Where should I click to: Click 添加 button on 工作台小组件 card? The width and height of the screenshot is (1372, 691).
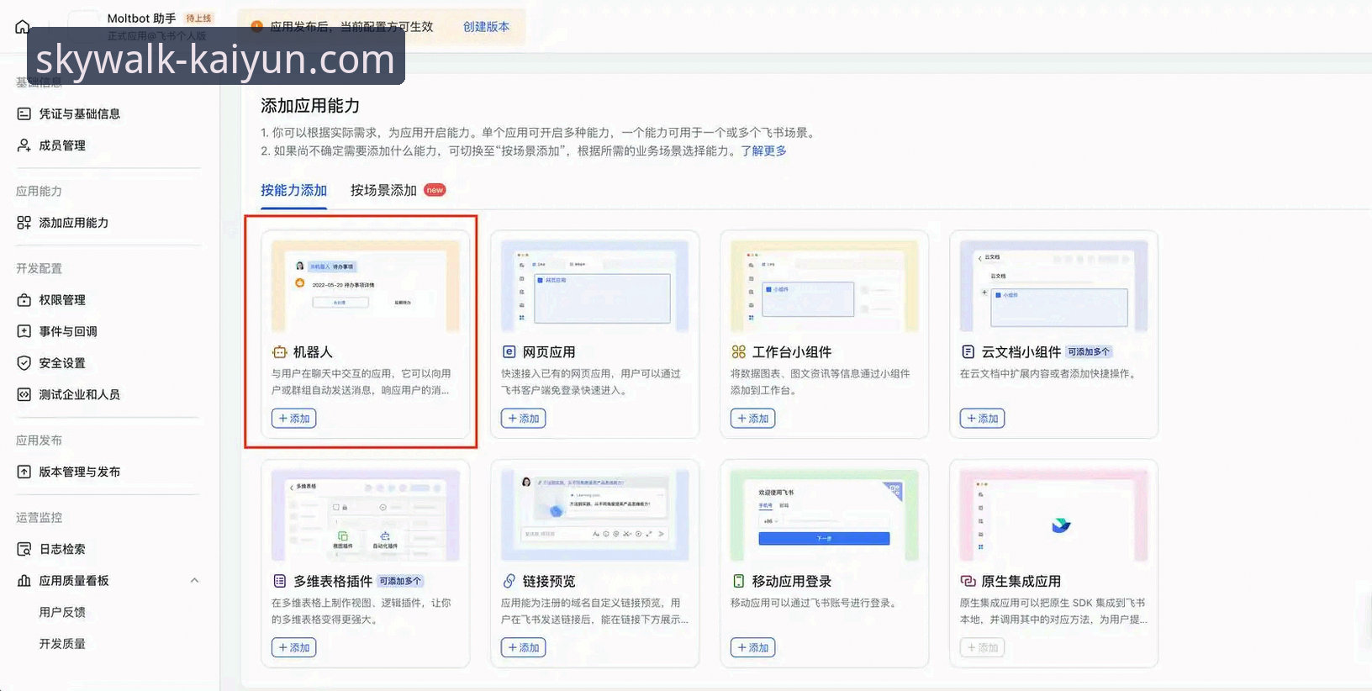click(752, 419)
